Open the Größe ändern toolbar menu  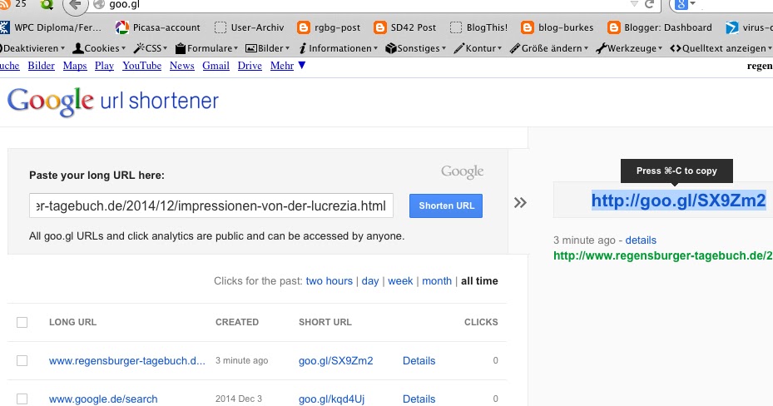pyautogui.click(x=549, y=48)
